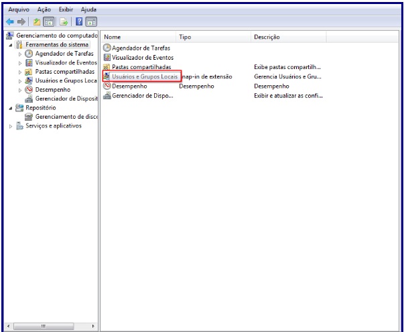Click Desempenho icon in tree
This screenshot has height=332, width=404.
click(29, 90)
